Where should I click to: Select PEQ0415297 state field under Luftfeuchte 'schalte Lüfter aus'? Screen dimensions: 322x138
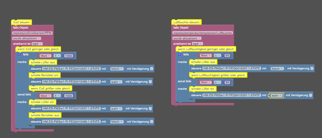click(232, 69)
